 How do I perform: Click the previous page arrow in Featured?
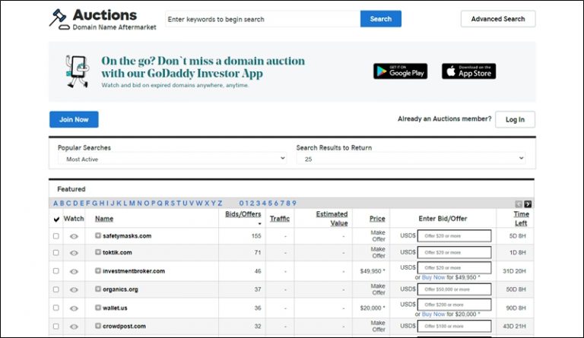click(x=519, y=204)
